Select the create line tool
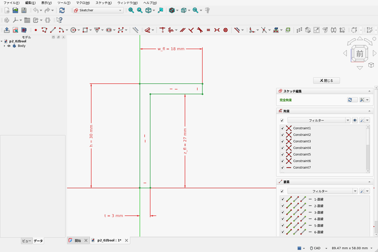Image resolution: width=378 pixels, height=252 pixels. click(x=53, y=30)
